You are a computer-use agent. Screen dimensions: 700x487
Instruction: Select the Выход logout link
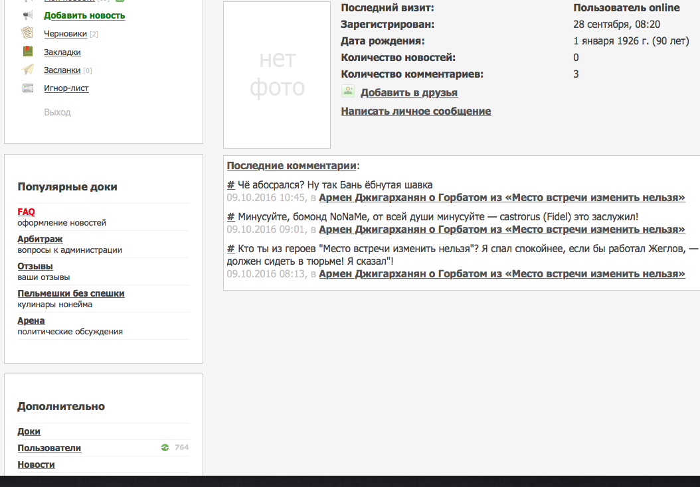[x=57, y=112]
